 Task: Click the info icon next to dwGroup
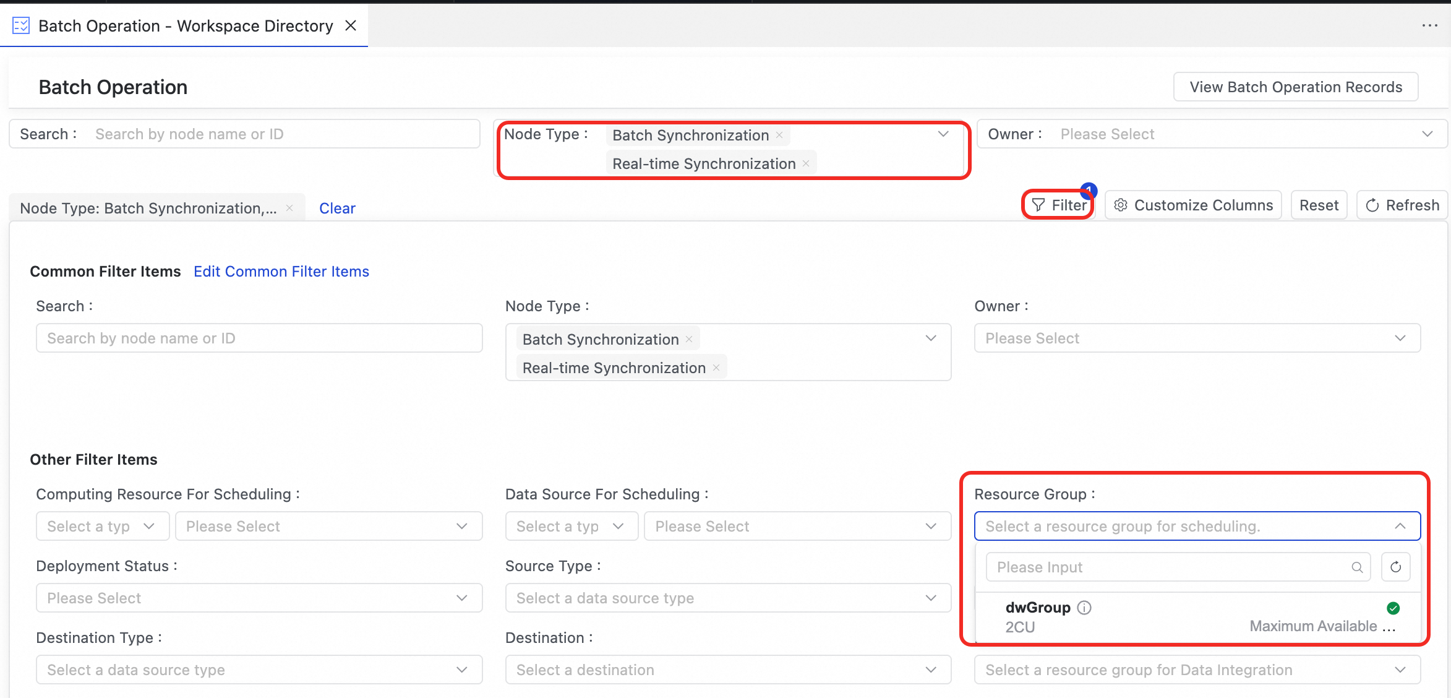(1084, 608)
